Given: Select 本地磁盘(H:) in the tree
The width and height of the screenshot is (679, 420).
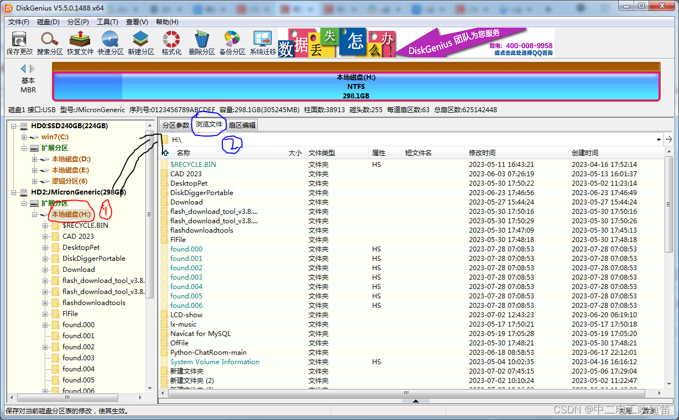Looking at the screenshot, I should tap(71, 214).
